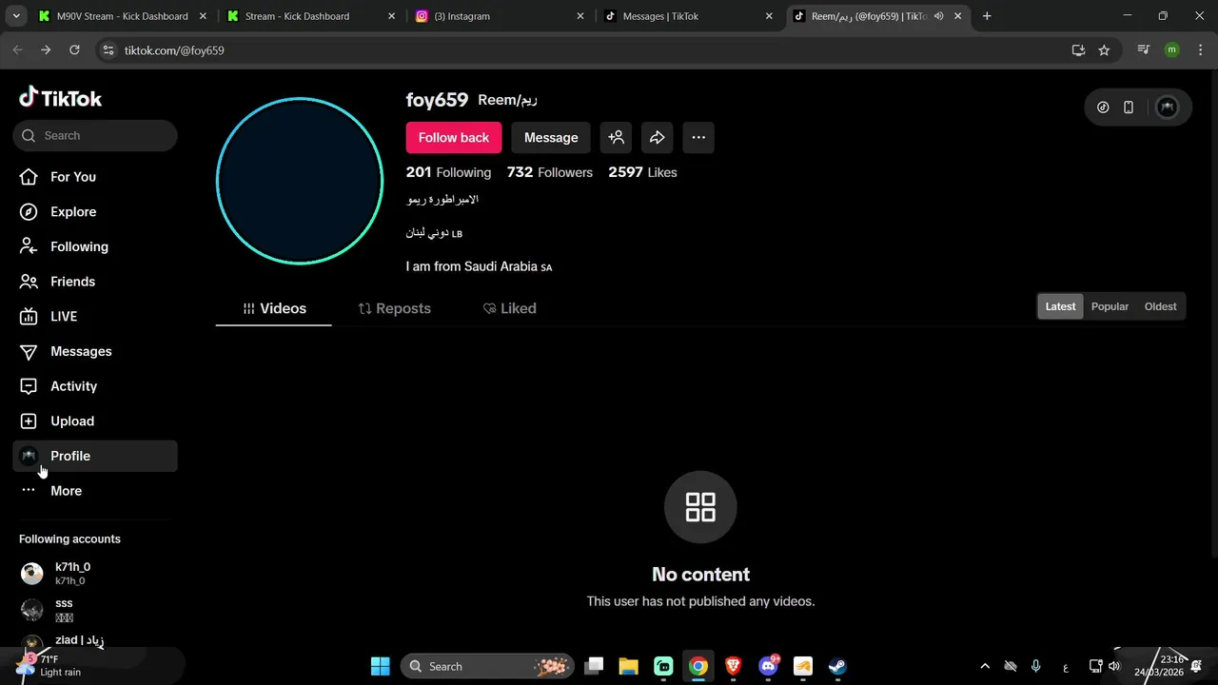Open the account avatar menu top right
This screenshot has height=685, width=1218.
1167,108
